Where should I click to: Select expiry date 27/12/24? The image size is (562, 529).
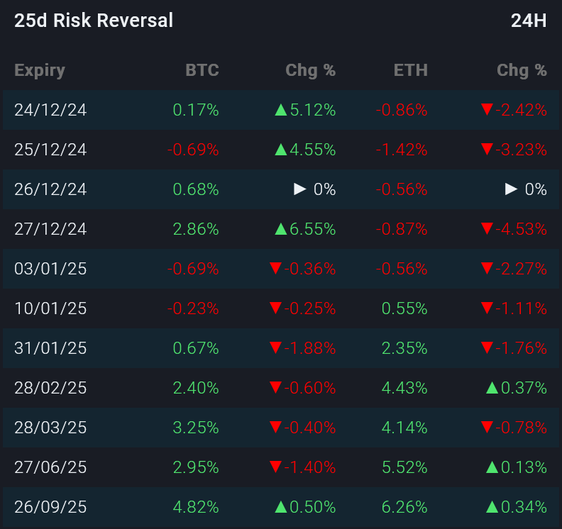coord(50,229)
